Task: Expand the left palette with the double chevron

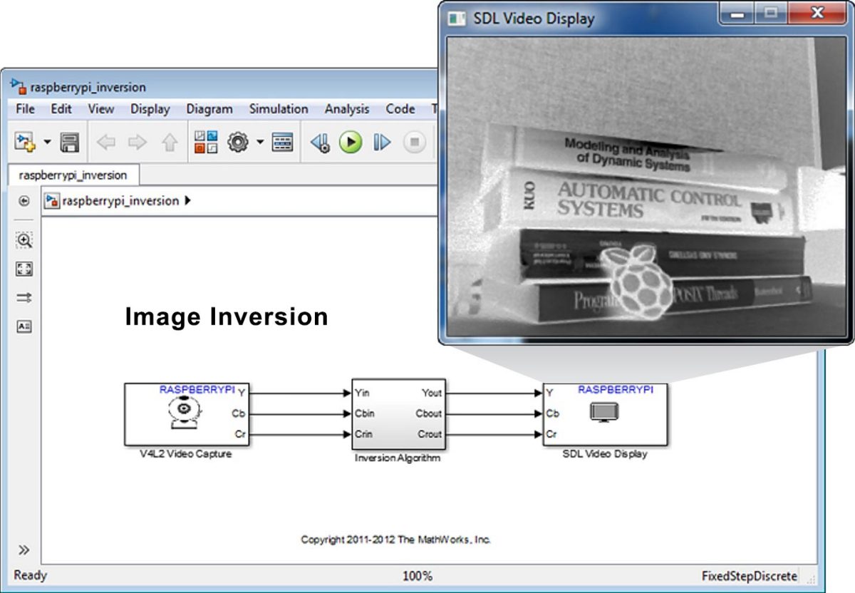Action: (x=24, y=550)
